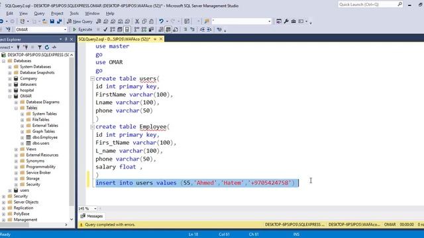424x238 pixels.
Task: Click the Display Estimated Execution Plan icon
Action: [113, 29]
